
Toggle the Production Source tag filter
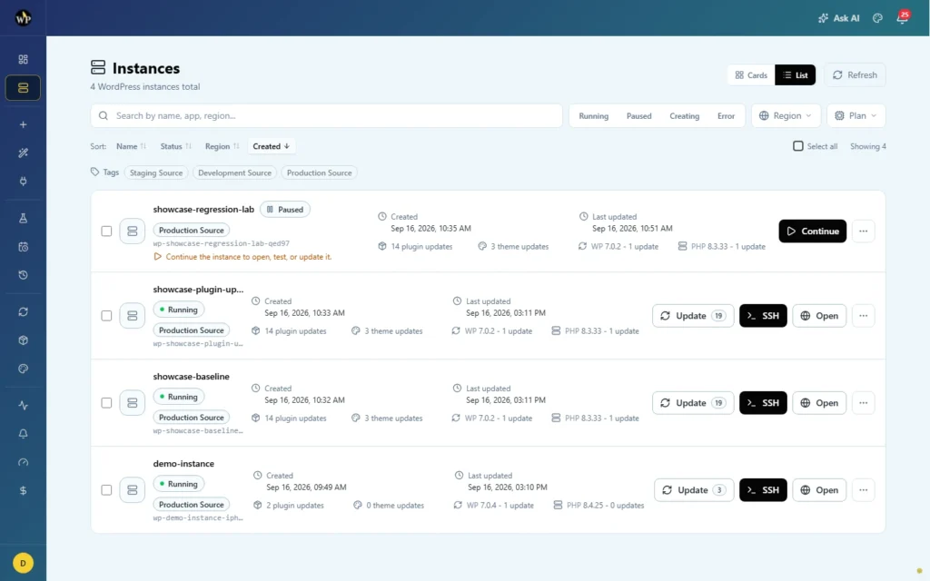319,173
